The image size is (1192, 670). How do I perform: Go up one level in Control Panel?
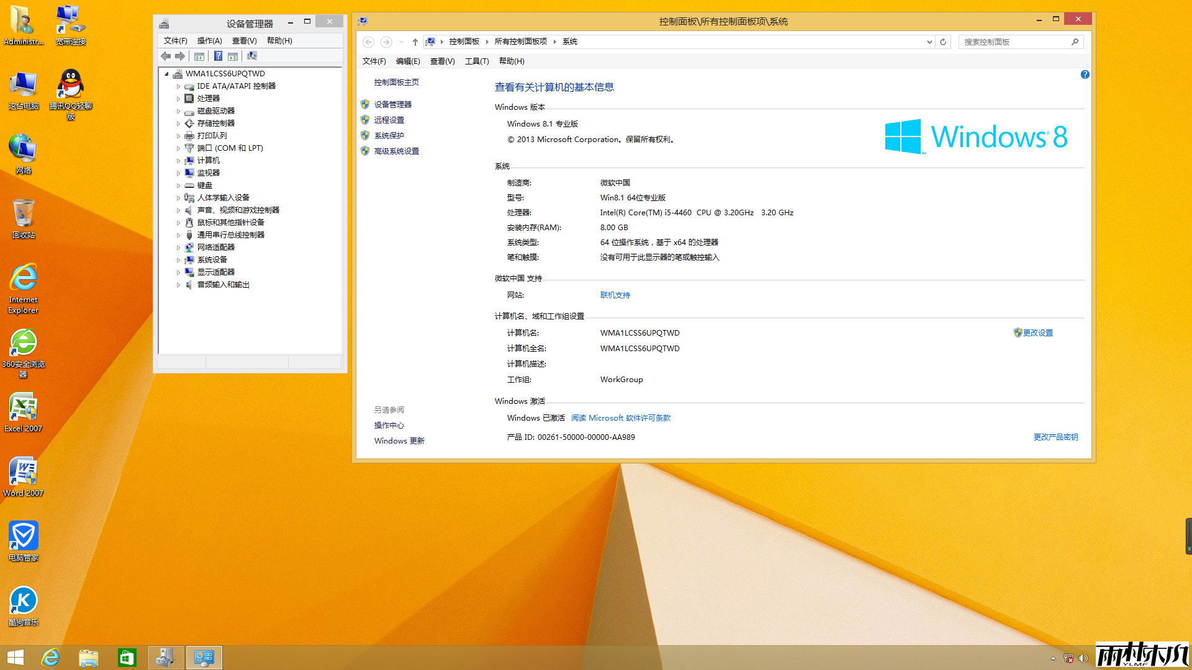415,42
